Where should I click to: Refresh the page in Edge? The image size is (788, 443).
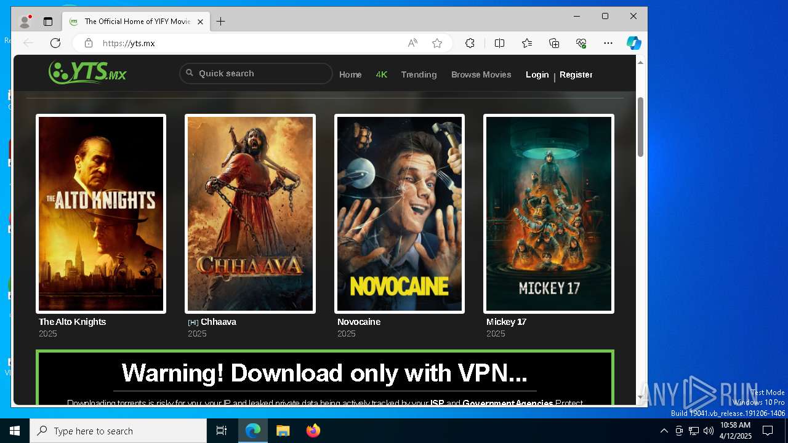(x=55, y=43)
